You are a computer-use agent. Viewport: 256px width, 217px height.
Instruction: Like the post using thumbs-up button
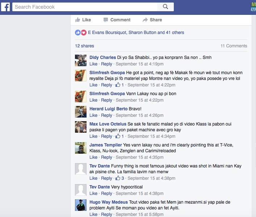pos(83,20)
